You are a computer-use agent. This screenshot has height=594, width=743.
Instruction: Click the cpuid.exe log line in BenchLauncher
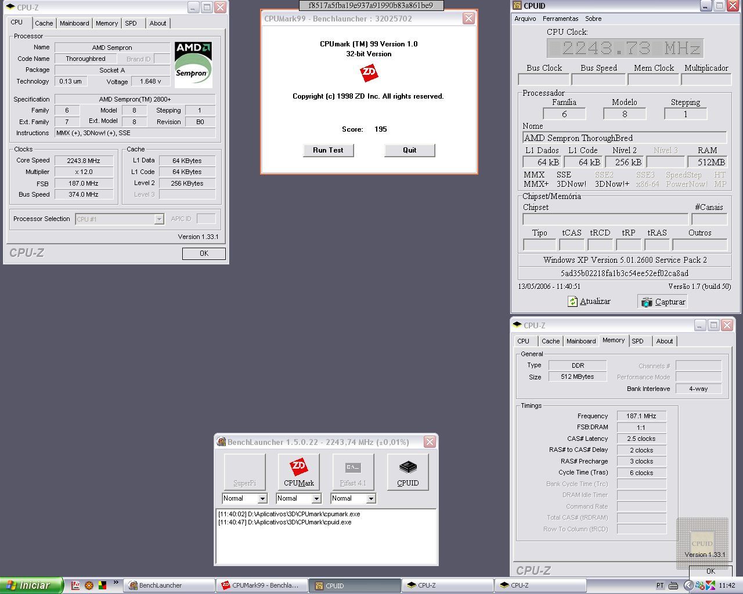pyautogui.click(x=284, y=522)
